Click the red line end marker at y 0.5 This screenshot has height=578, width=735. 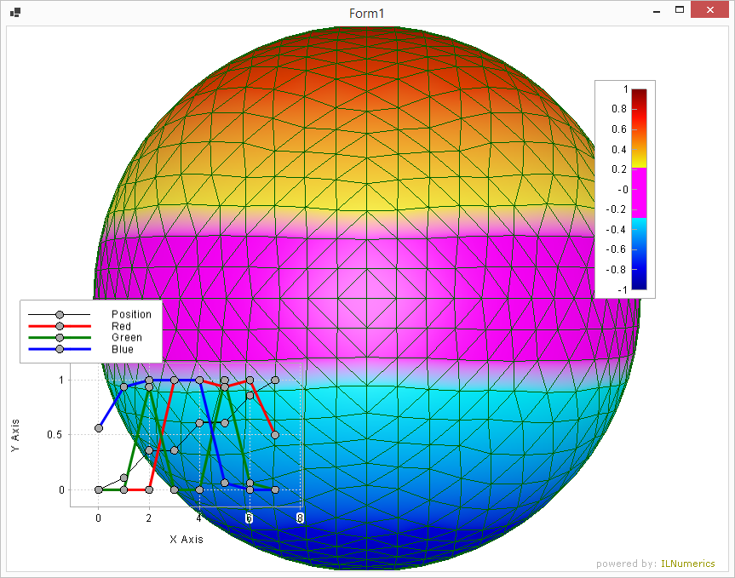tap(275, 435)
